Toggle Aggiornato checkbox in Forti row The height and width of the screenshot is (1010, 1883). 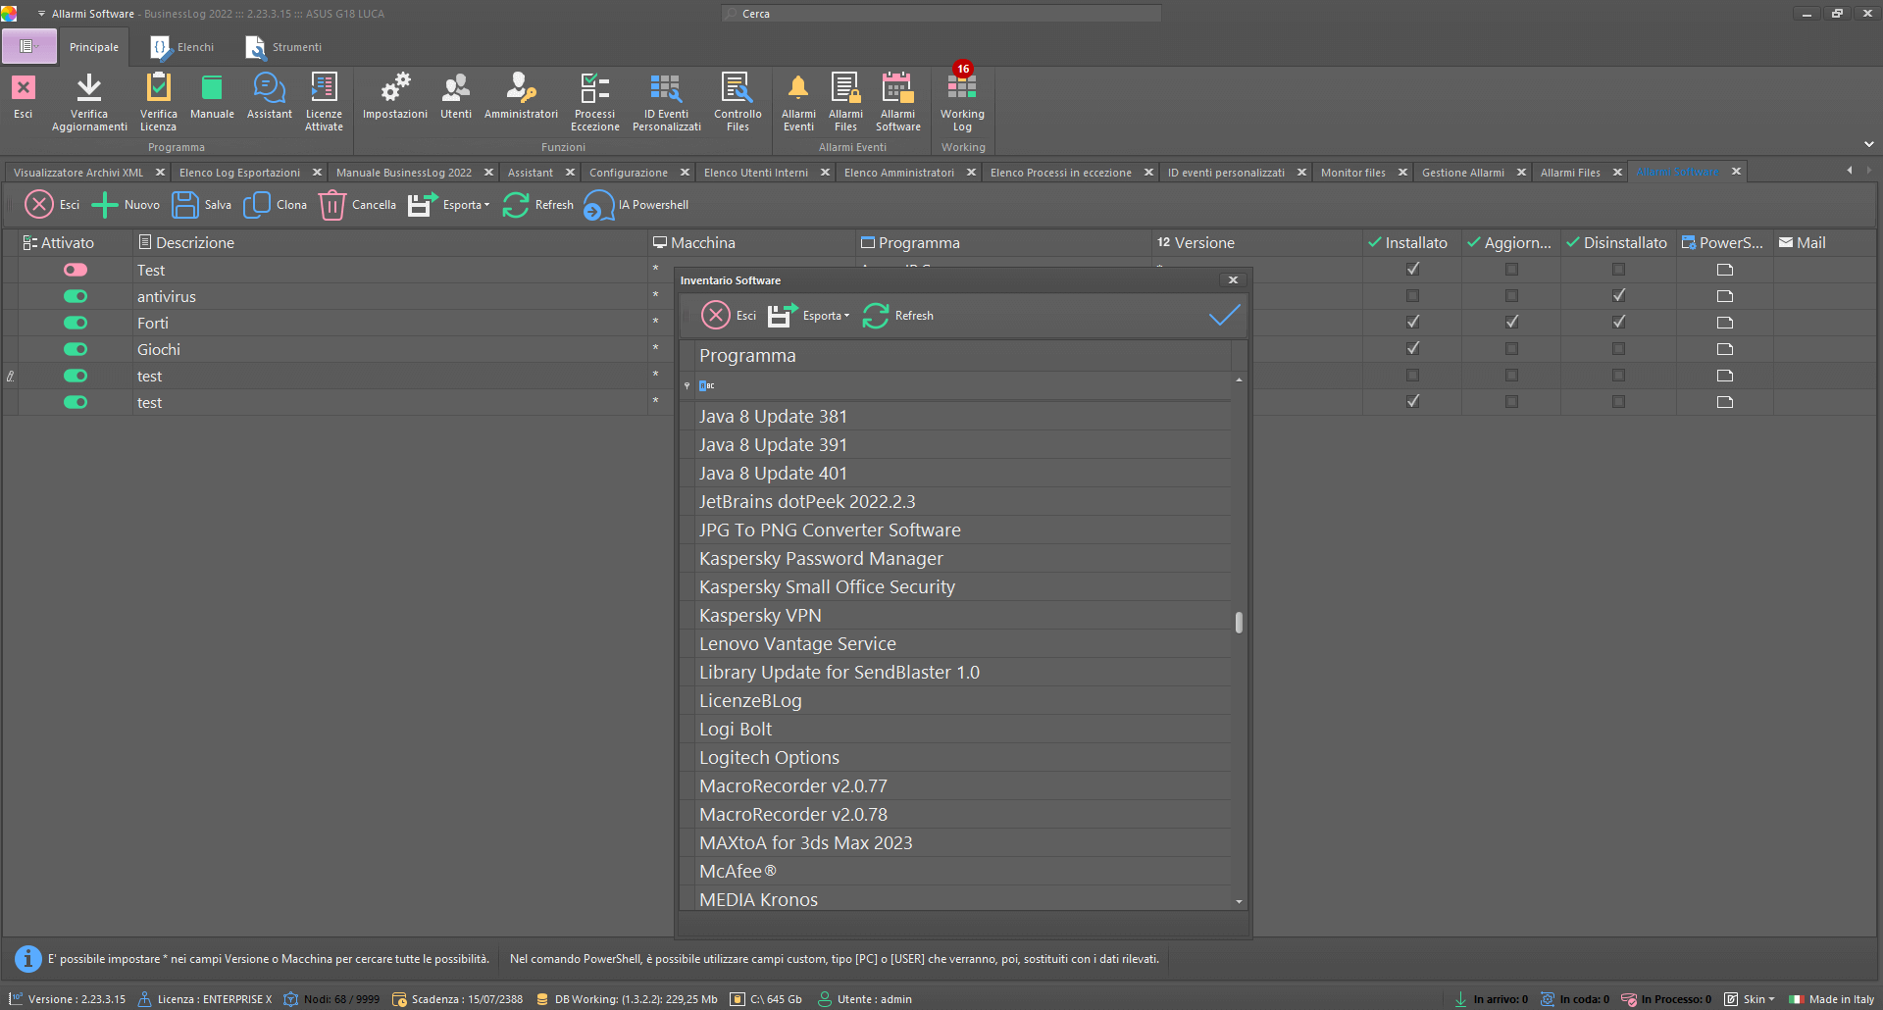click(1511, 322)
